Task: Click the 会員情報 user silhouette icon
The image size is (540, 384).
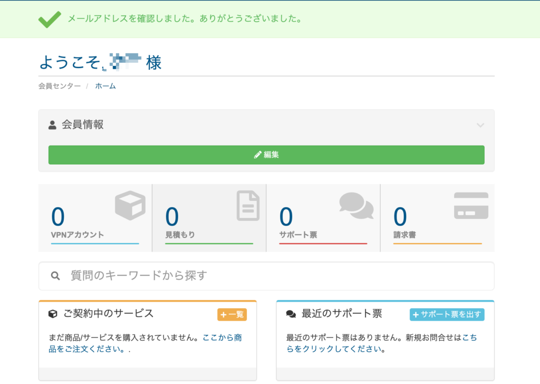Action: tap(52, 125)
